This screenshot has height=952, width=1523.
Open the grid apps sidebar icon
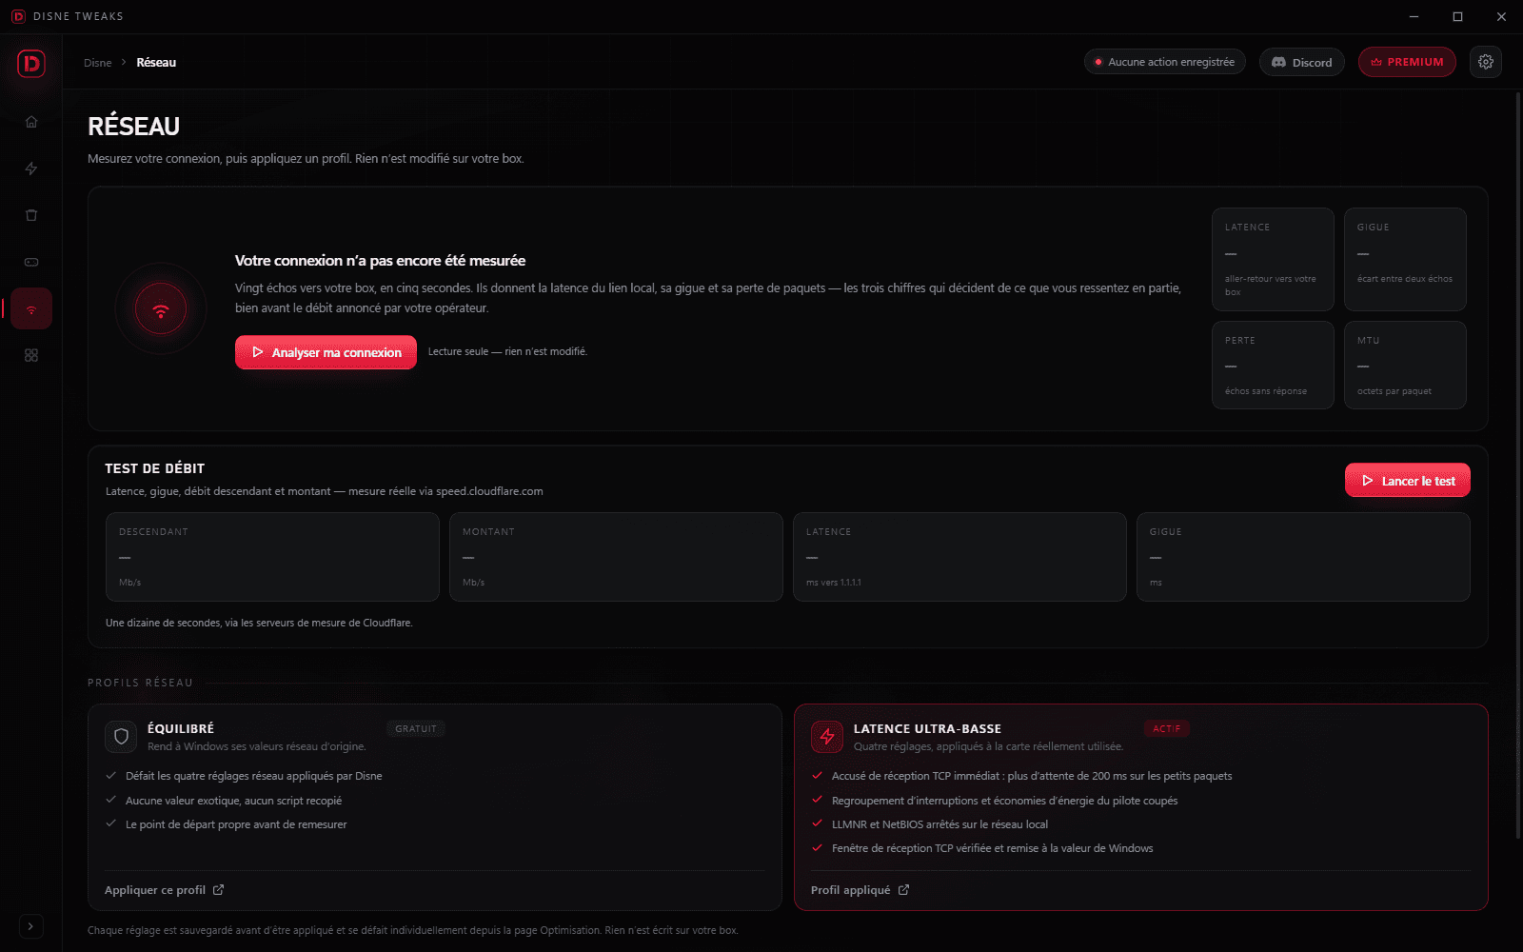pos(31,355)
